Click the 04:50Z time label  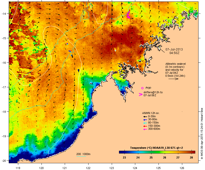[174, 53]
